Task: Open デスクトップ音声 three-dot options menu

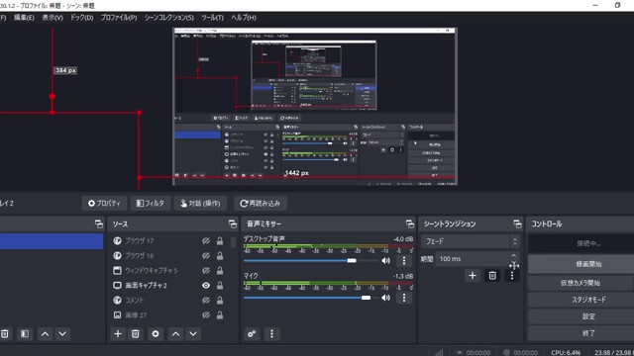Action: tap(404, 261)
